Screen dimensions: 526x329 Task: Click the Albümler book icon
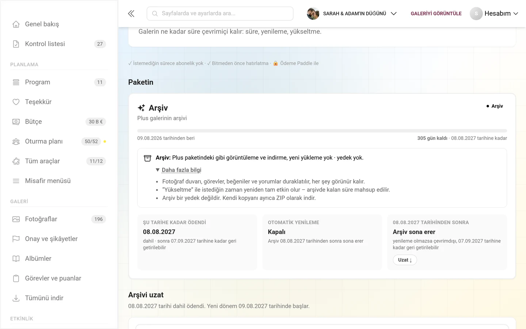coord(16,259)
